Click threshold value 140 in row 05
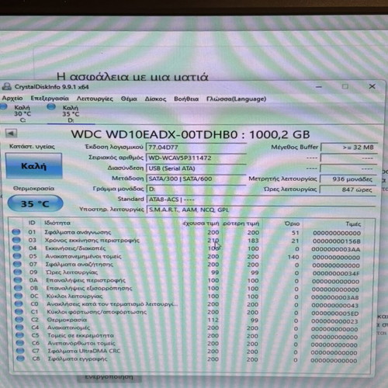This screenshot has width=388, height=388. 293,257
